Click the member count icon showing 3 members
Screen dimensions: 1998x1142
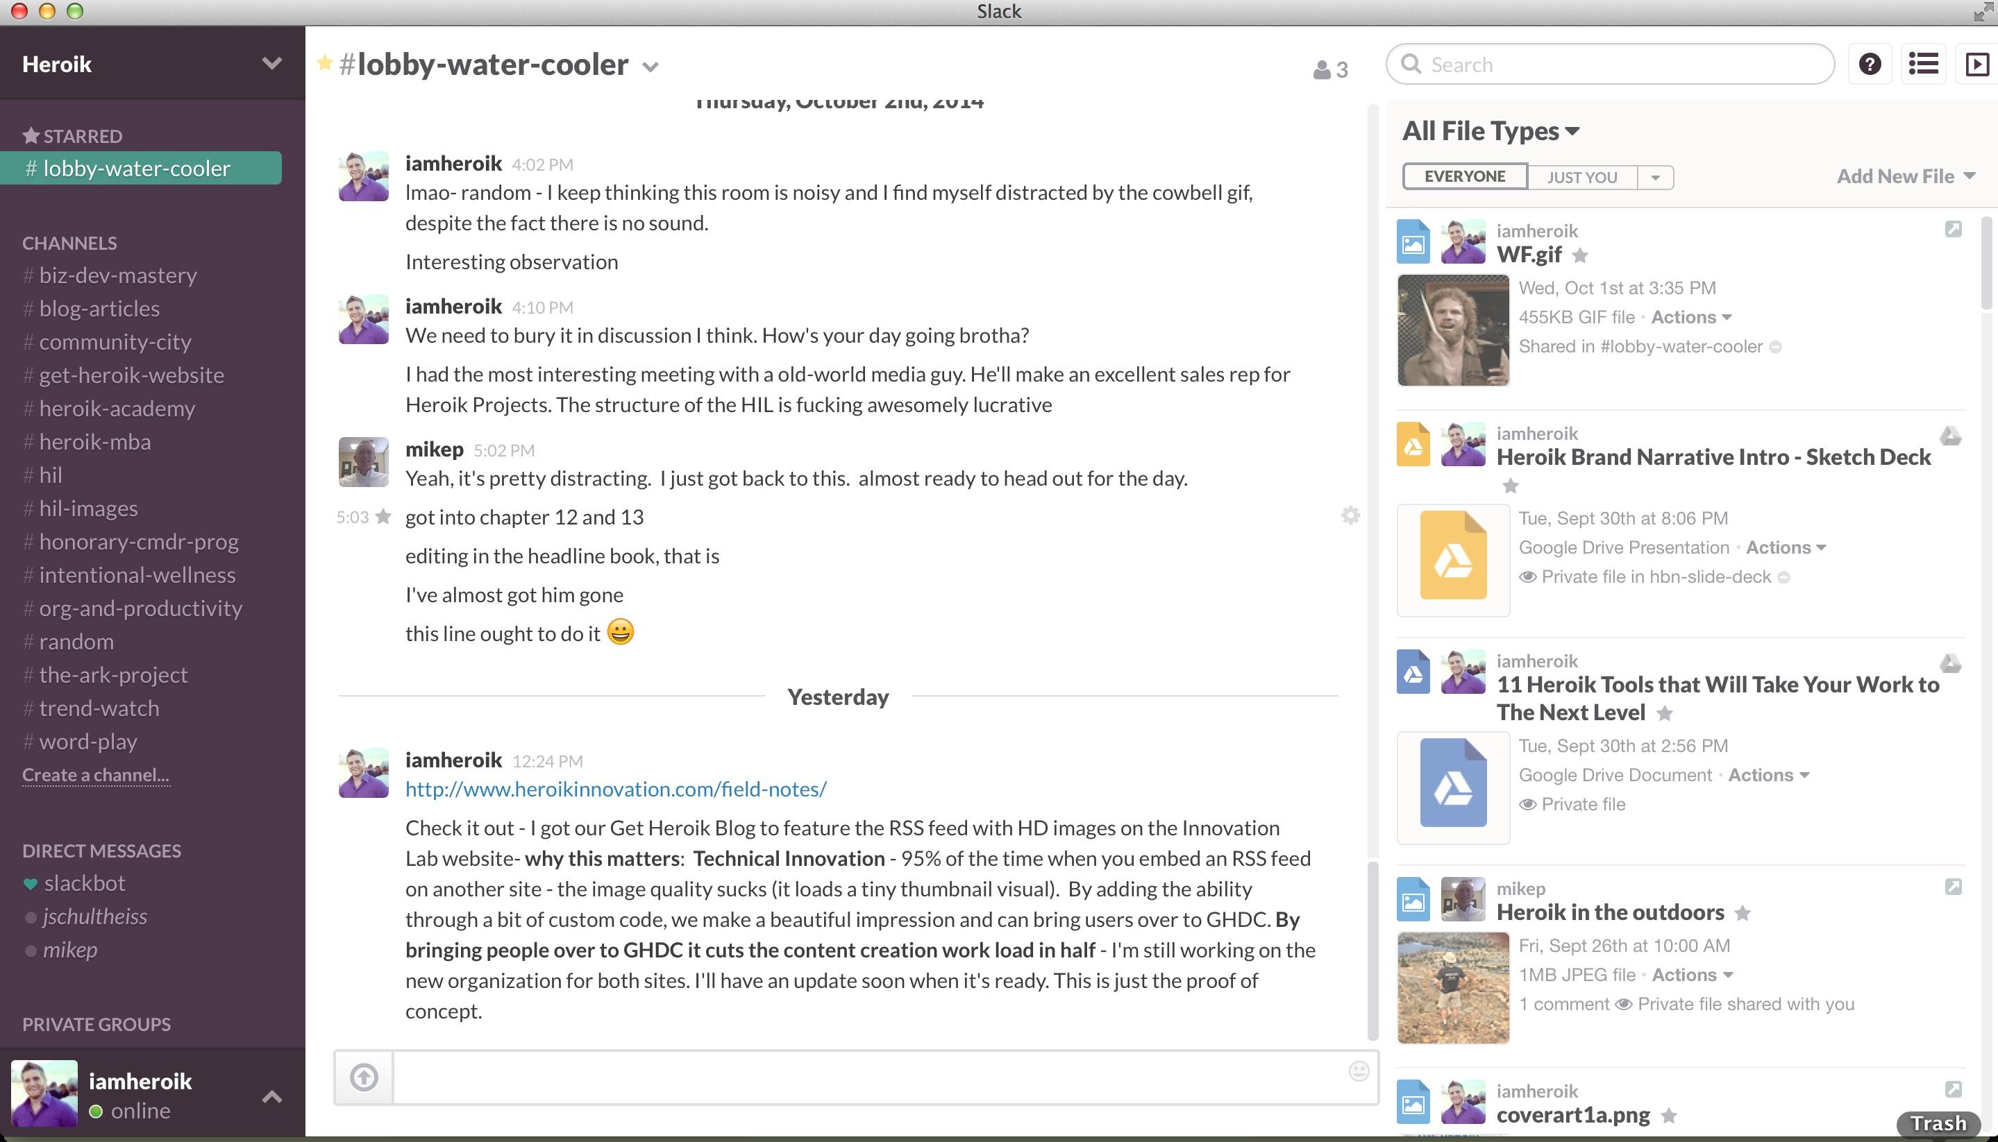click(x=1328, y=69)
